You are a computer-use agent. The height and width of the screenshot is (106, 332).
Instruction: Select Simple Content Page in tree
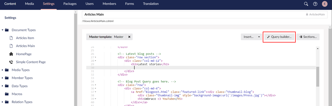(31, 62)
